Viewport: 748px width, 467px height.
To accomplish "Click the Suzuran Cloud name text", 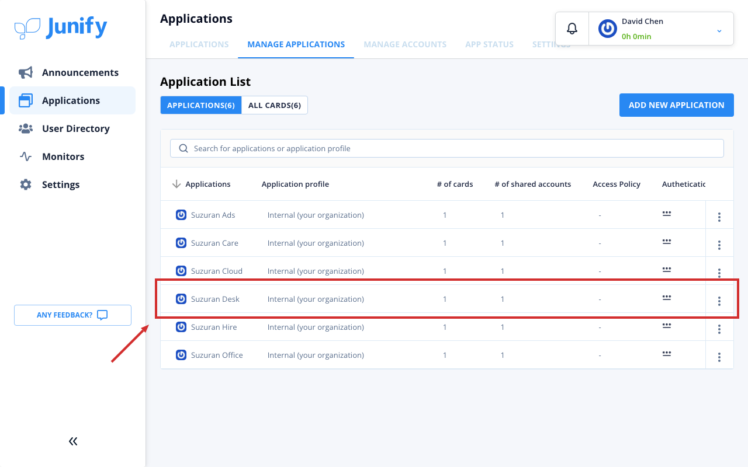I will tap(217, 271).
